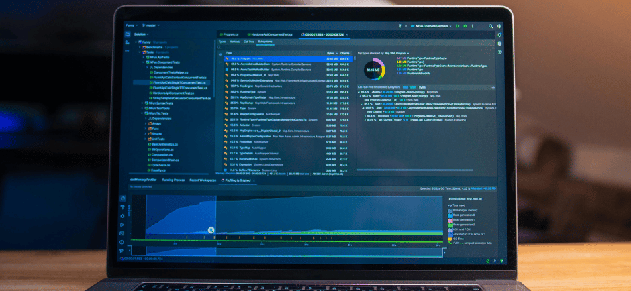Switch to the Running Process tab
Screen dimensions: 631x291
[x=173, y=180]
